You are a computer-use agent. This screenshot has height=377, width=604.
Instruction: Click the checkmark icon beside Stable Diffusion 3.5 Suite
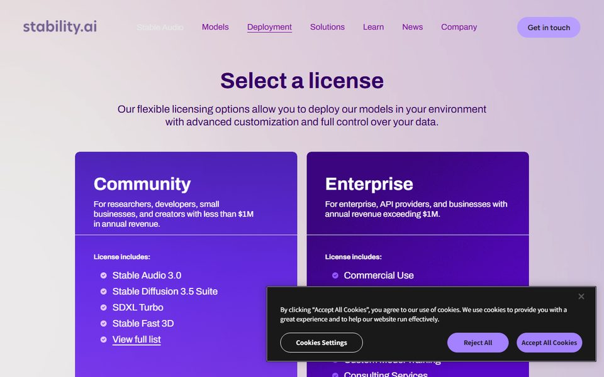(x=104, y=292)
